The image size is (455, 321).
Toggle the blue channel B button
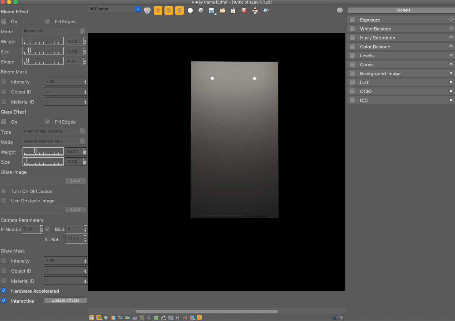[x=179, y=10]
